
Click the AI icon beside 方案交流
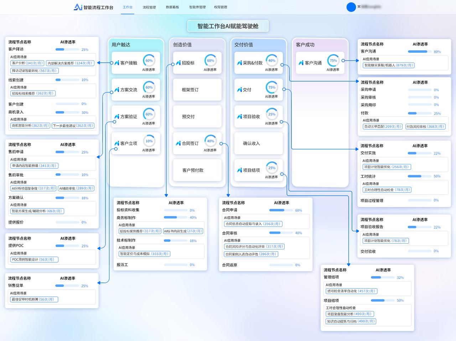pos(116,90)
